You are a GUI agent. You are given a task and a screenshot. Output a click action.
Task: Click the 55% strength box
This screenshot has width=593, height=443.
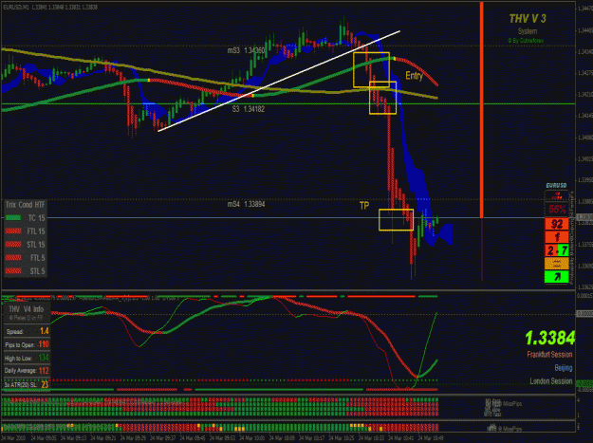click(557, 210)
